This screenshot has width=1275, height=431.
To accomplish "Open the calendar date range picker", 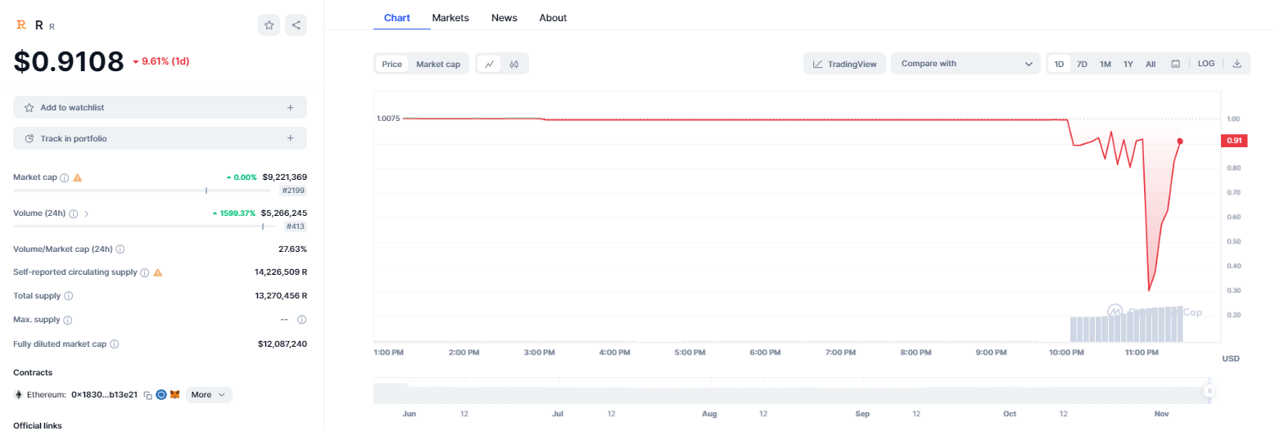I will (x=1175, y=64).
